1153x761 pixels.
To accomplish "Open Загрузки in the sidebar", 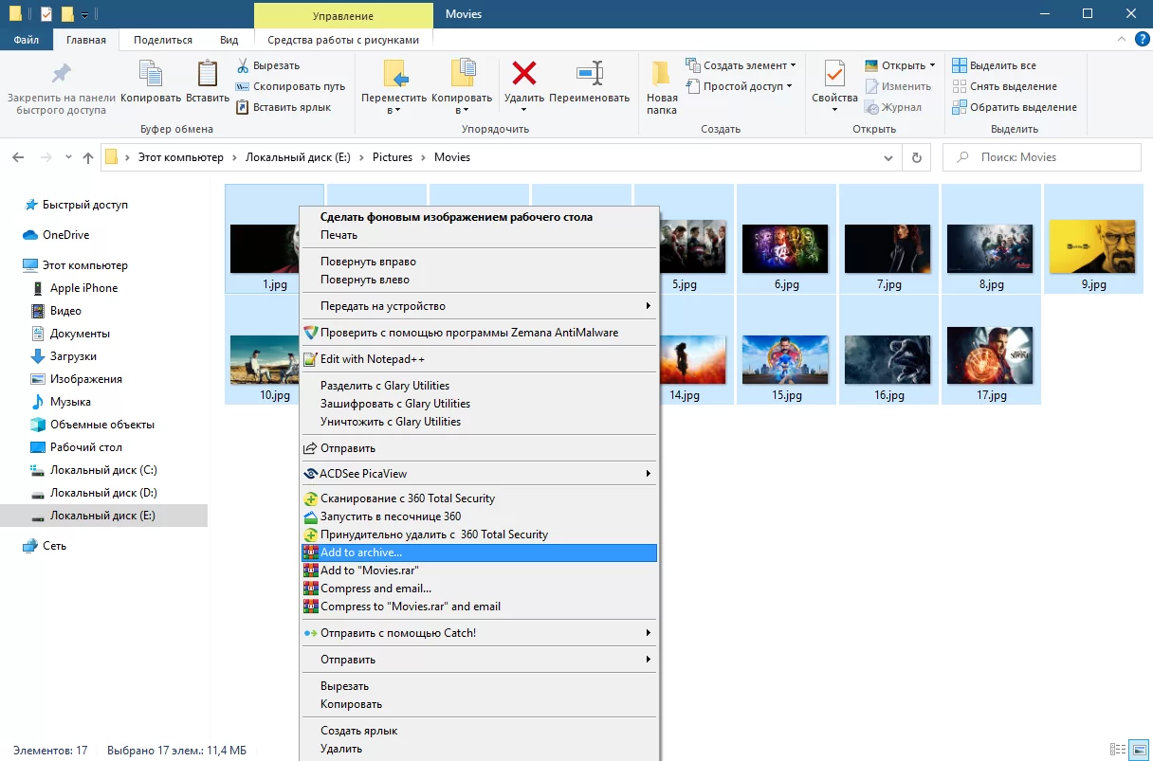I will 64,356.
